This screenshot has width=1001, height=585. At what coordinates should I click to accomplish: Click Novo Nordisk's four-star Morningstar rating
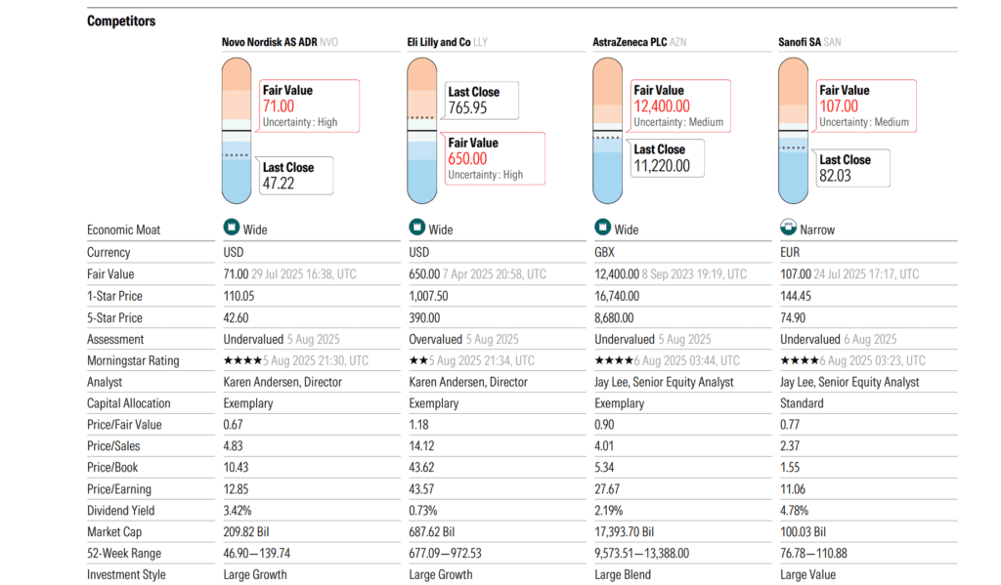(242, 360)
